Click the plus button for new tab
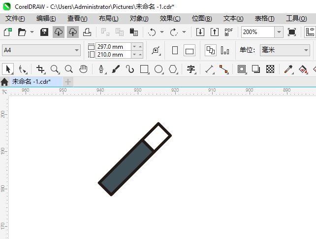The image size is (316, 239). [x=68, y=82]
